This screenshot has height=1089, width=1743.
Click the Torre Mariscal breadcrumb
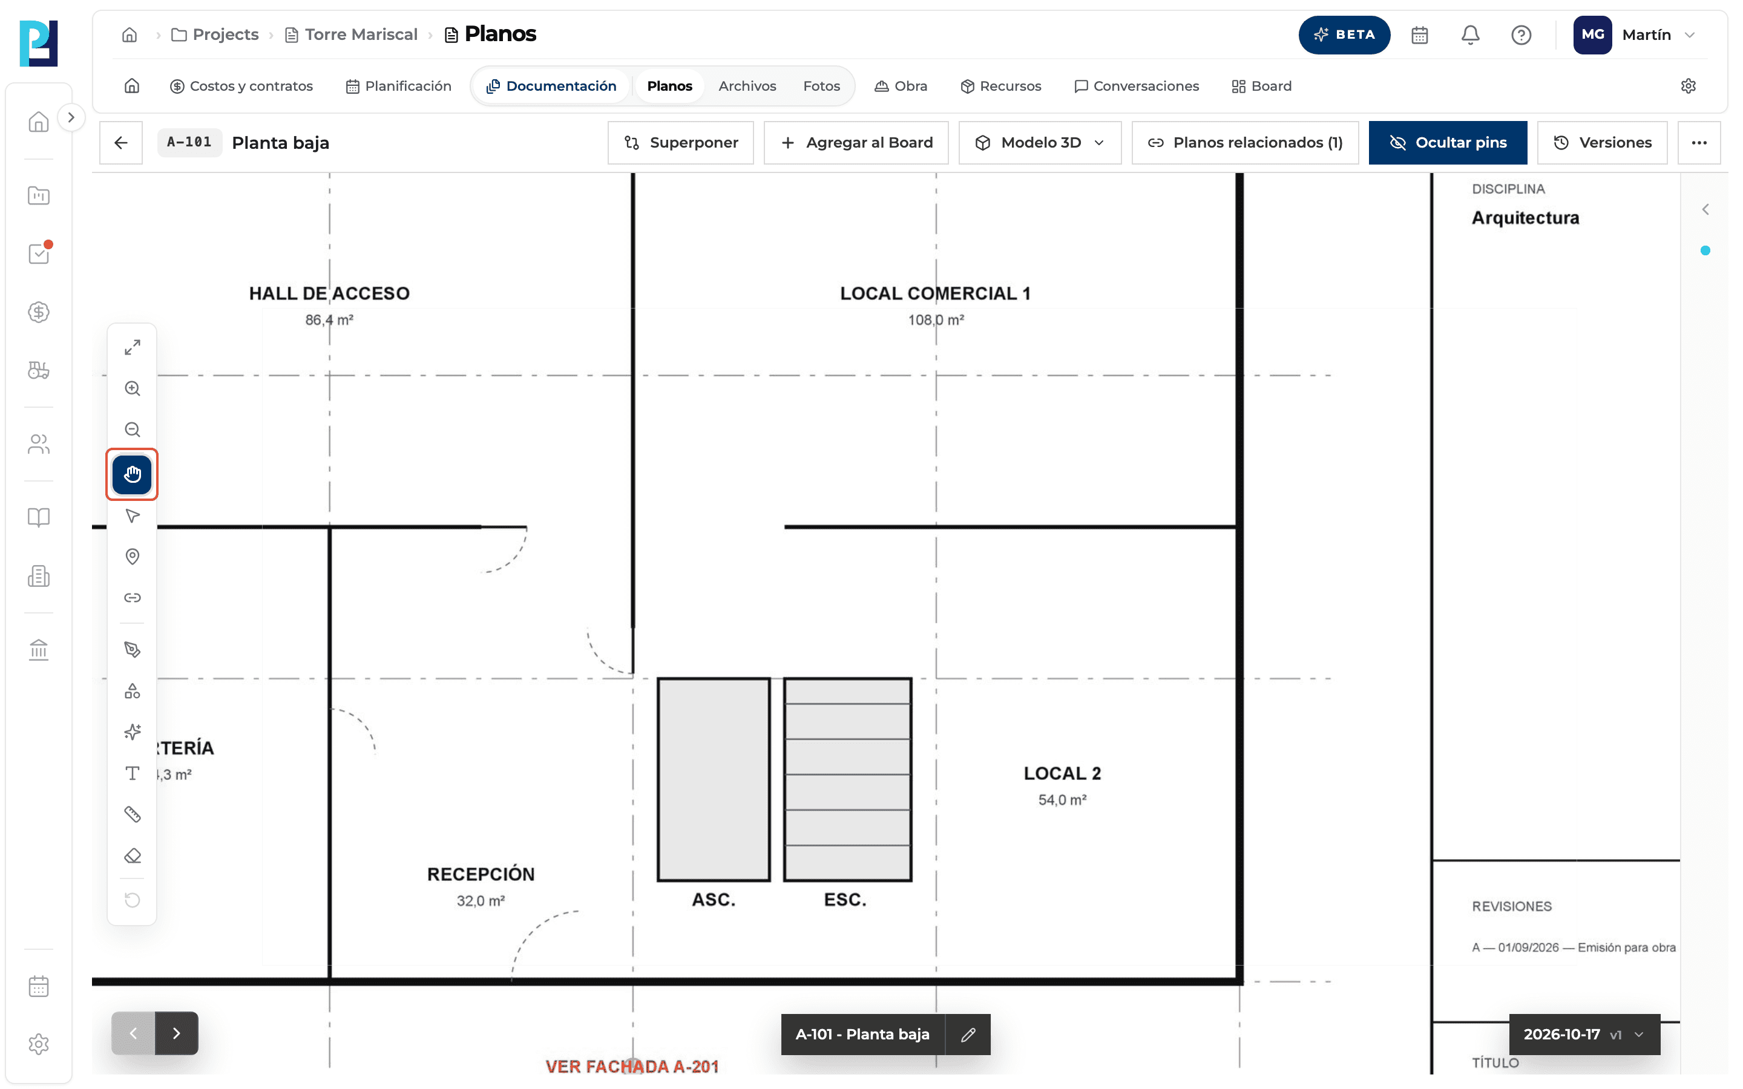click(x=352, y=34)
